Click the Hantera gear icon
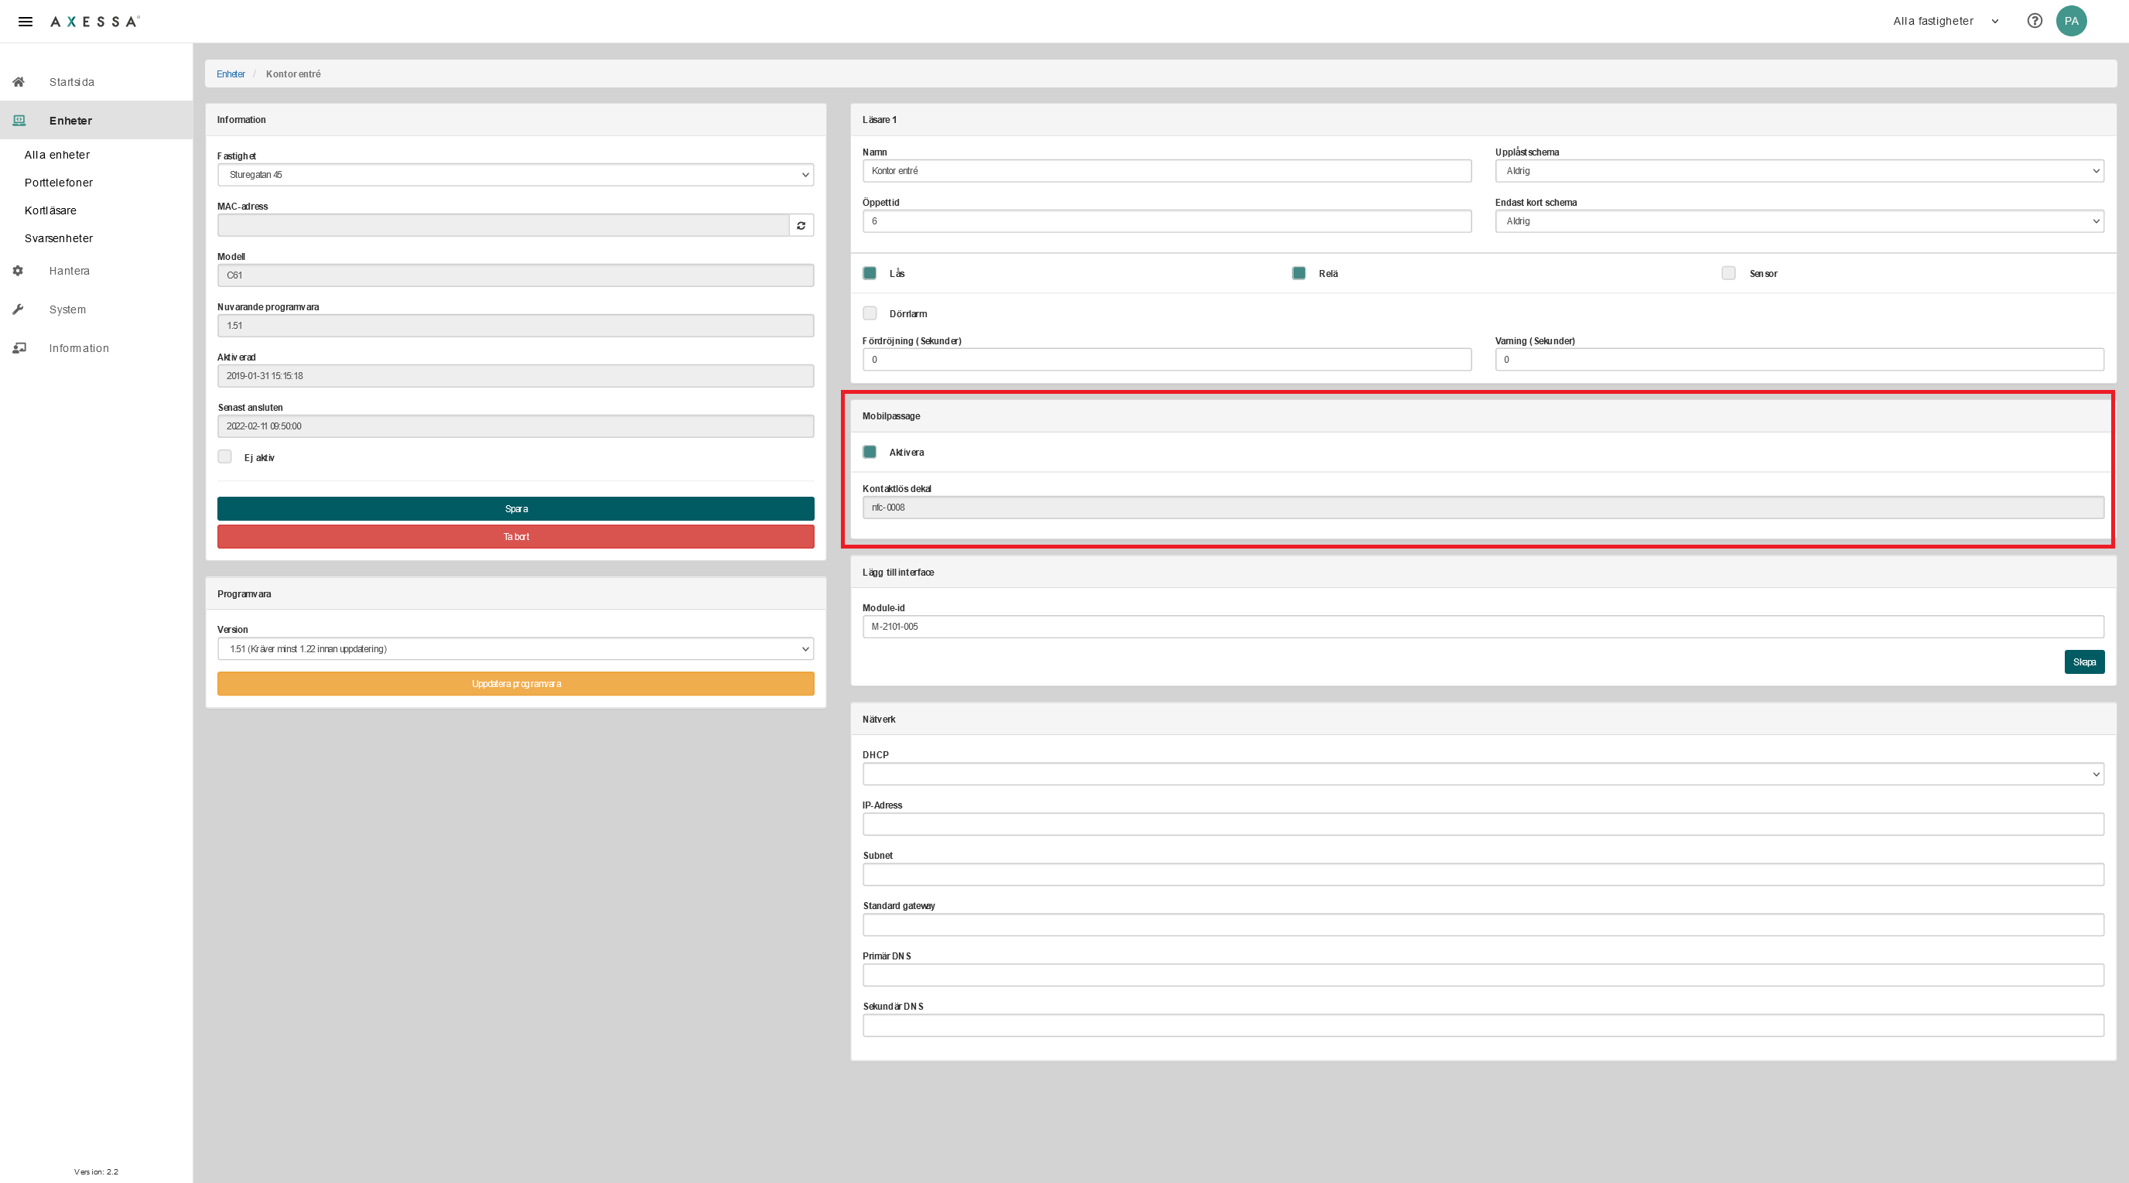The height and width of the screenshot is (1183, 2129). pyautogui.click(x=19, y=271)
